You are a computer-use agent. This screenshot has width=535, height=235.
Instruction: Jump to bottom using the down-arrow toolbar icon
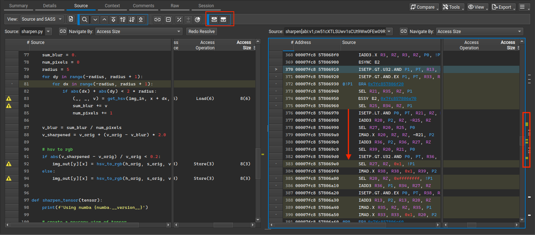141,19
